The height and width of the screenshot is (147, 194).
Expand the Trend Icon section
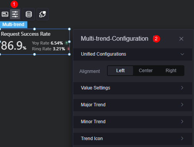(x=133, y=139)
